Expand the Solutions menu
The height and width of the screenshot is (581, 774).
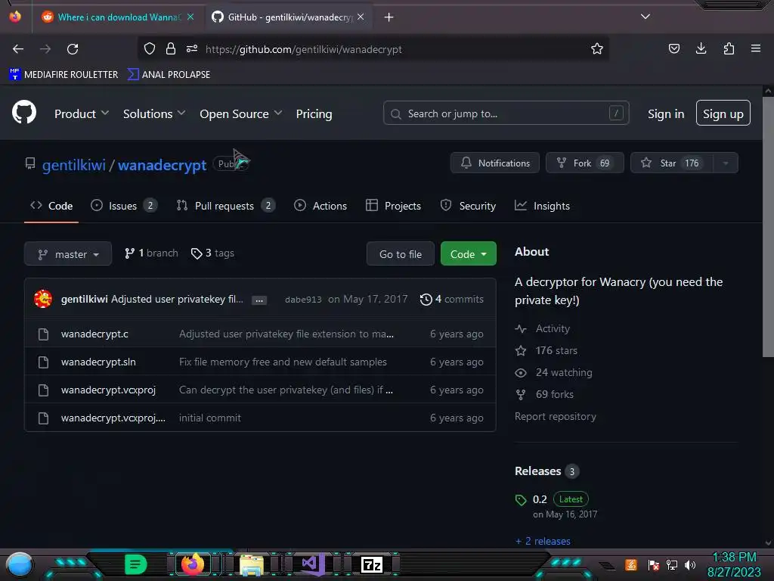pyautogui.click(x=154, y=113)
